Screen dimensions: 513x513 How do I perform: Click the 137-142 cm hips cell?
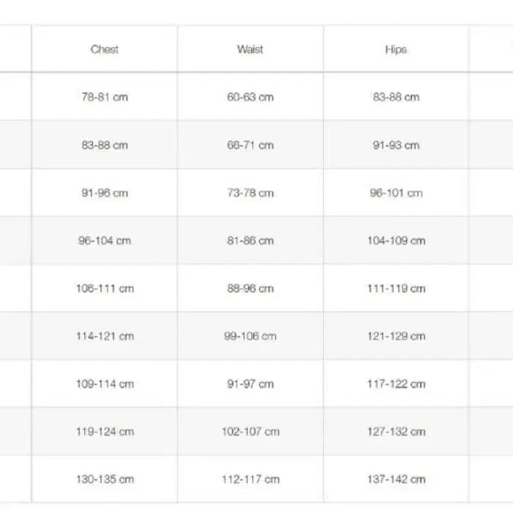(x=396, y=480)
